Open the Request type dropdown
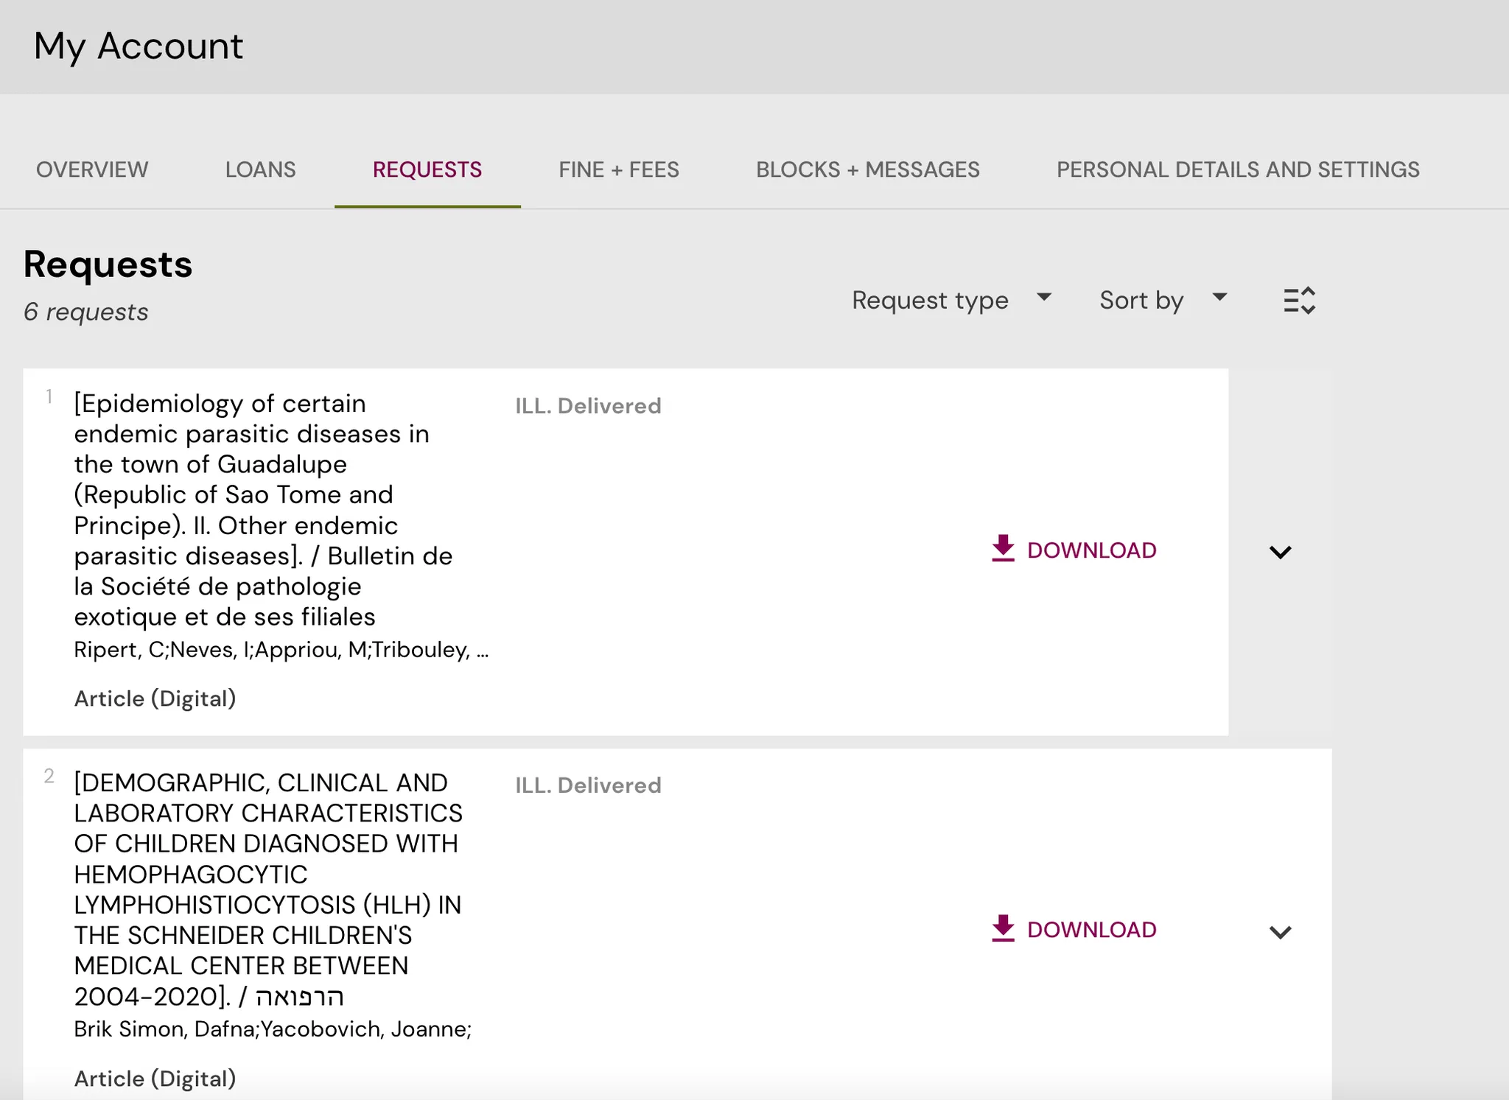Viewport: 1509px width, 1100px height. pyautogui.click(x=952, y=300)
